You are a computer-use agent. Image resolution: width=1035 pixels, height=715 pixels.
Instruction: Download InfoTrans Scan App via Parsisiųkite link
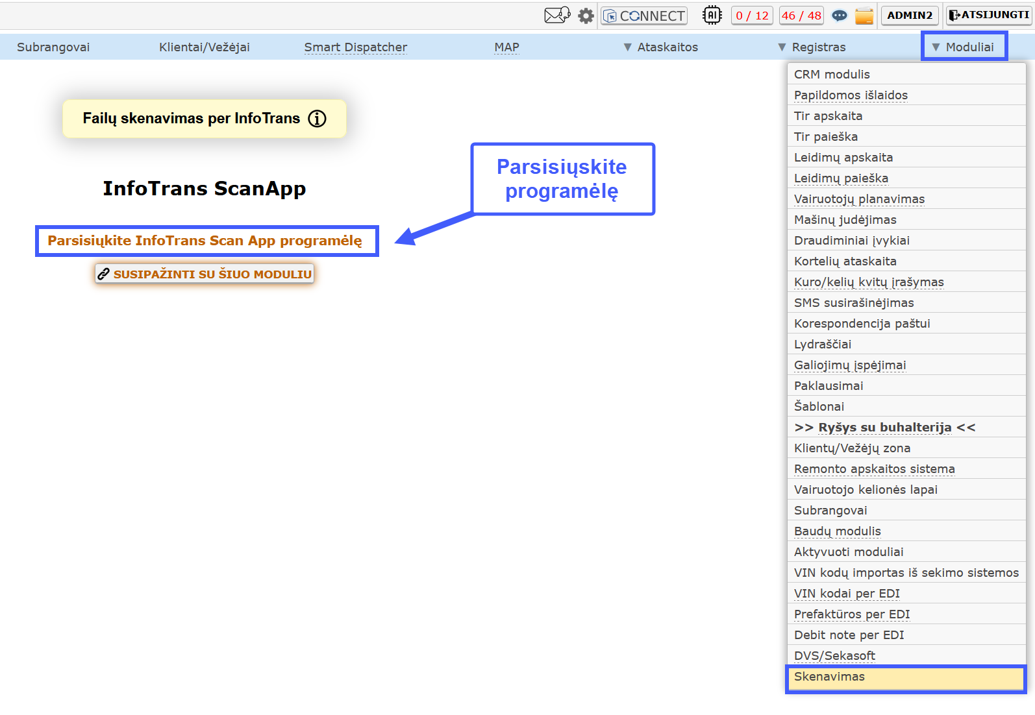[x=205, y=241]
